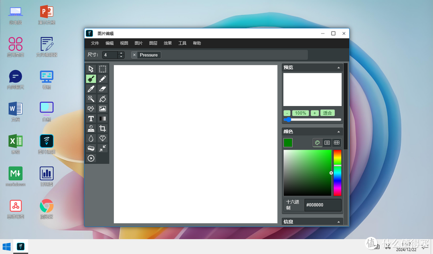Reset zoom with the 100% button
This screenshot has width=433, height=254.
coord(300,113)
